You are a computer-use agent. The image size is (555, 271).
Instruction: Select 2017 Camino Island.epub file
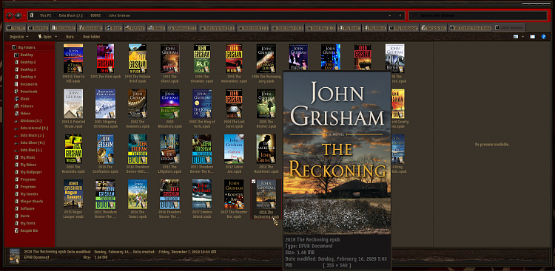tap(202, 199)
